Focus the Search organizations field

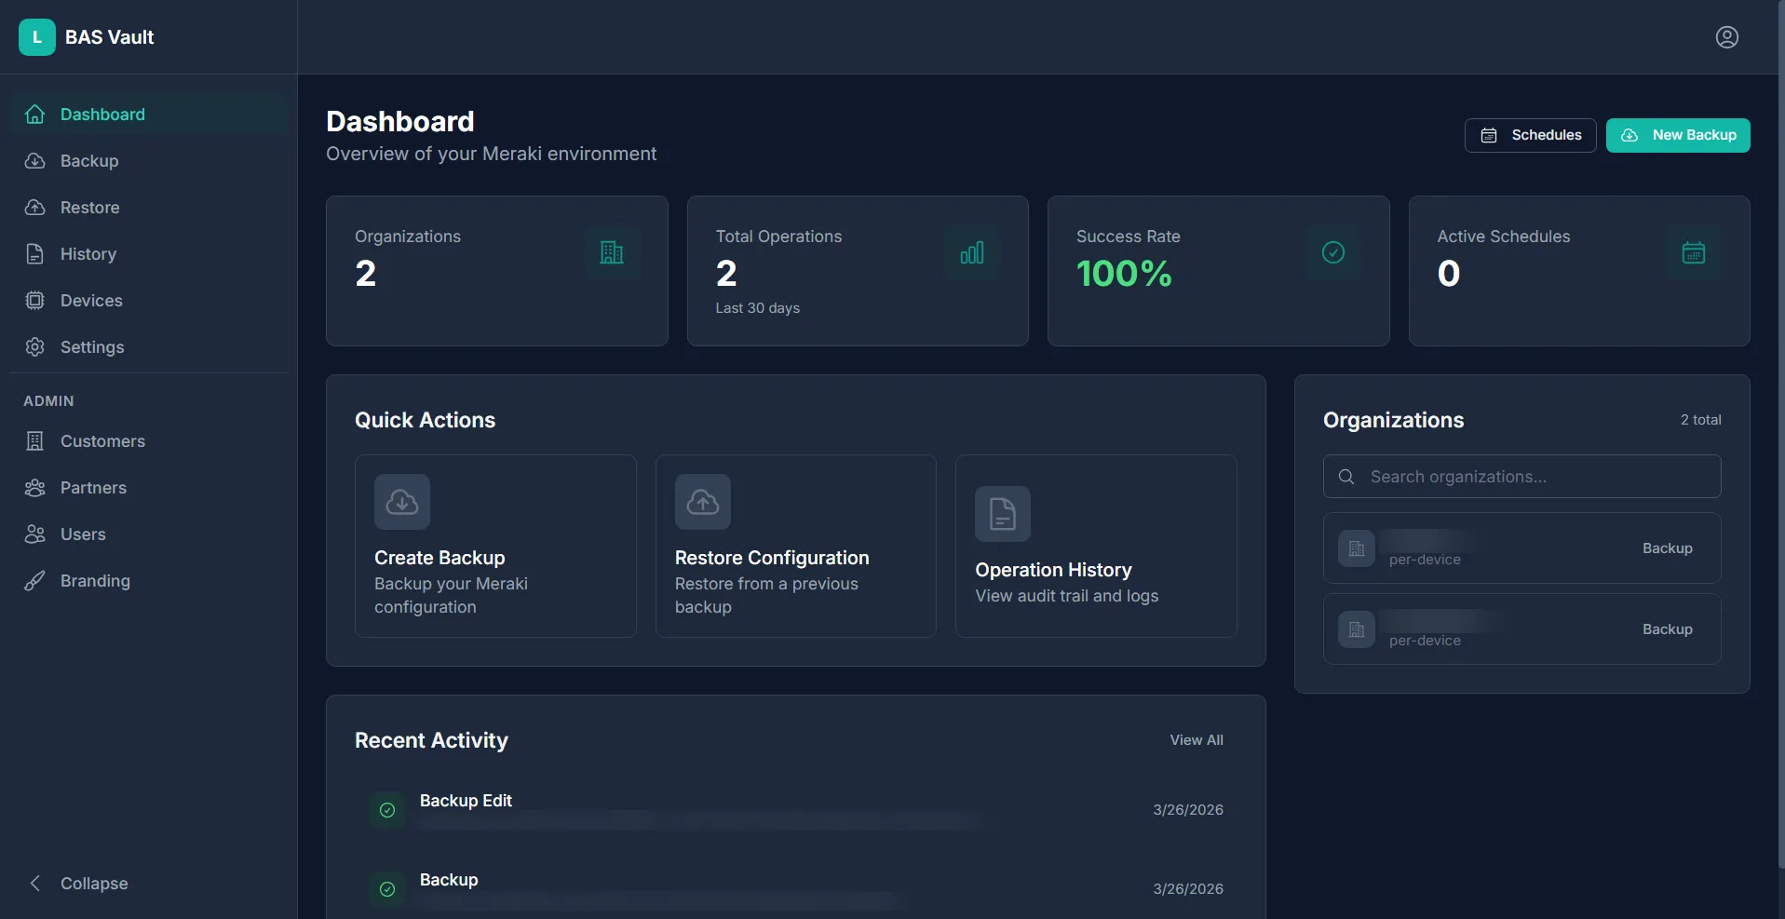pos(1522,477)
